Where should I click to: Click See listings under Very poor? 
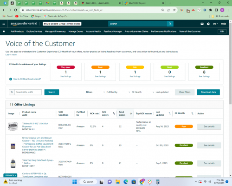[x=66, y=76]
